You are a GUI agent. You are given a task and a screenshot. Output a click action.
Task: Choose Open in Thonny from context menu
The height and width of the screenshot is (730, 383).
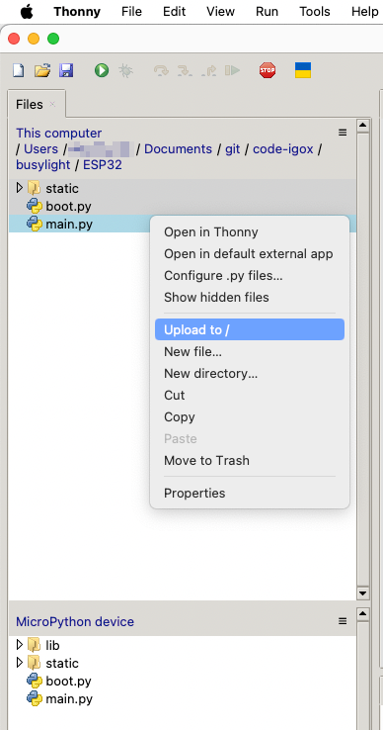pos(250,231)
